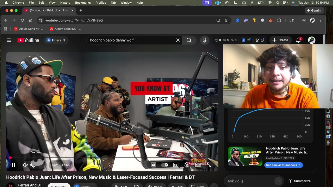
Task: Install app icon in the address bar
Action: [219, 20]
